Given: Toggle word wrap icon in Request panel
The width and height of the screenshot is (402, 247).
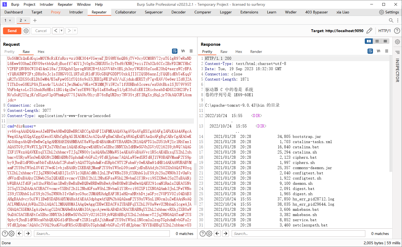Looking at the screenshot, I should (x=174, y=51).
